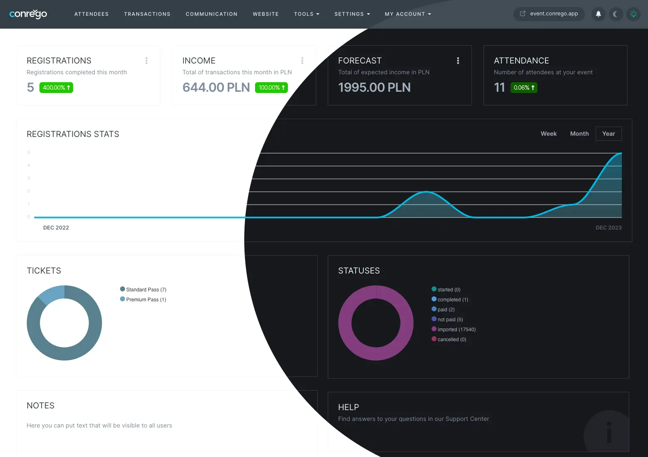Click the DEC 2022 axis label

[56, 227]
